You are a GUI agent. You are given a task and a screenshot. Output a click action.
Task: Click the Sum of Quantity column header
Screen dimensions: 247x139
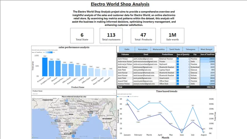click(x=183, y=54)
